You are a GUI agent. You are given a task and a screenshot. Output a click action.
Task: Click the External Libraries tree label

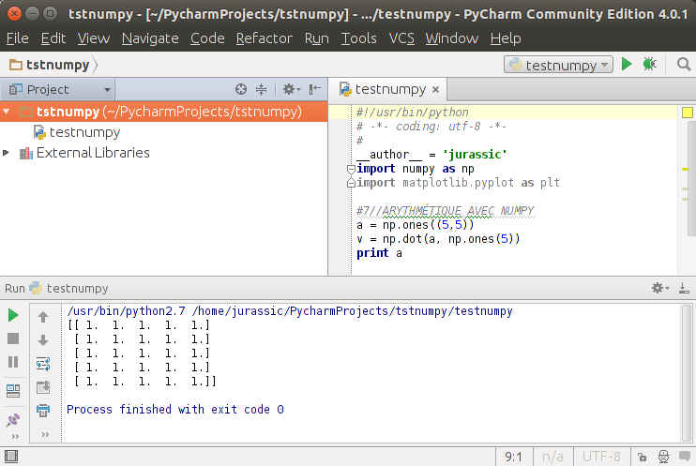point(93,153)
